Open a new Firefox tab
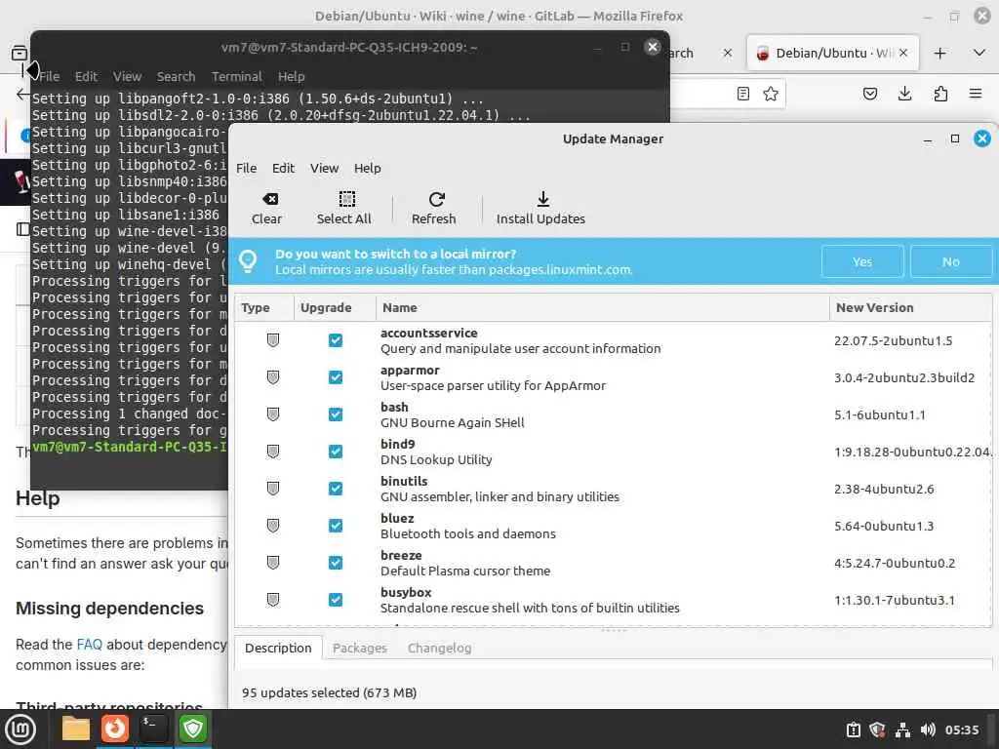Screen dimensions: 999x749 pos(939,54)
